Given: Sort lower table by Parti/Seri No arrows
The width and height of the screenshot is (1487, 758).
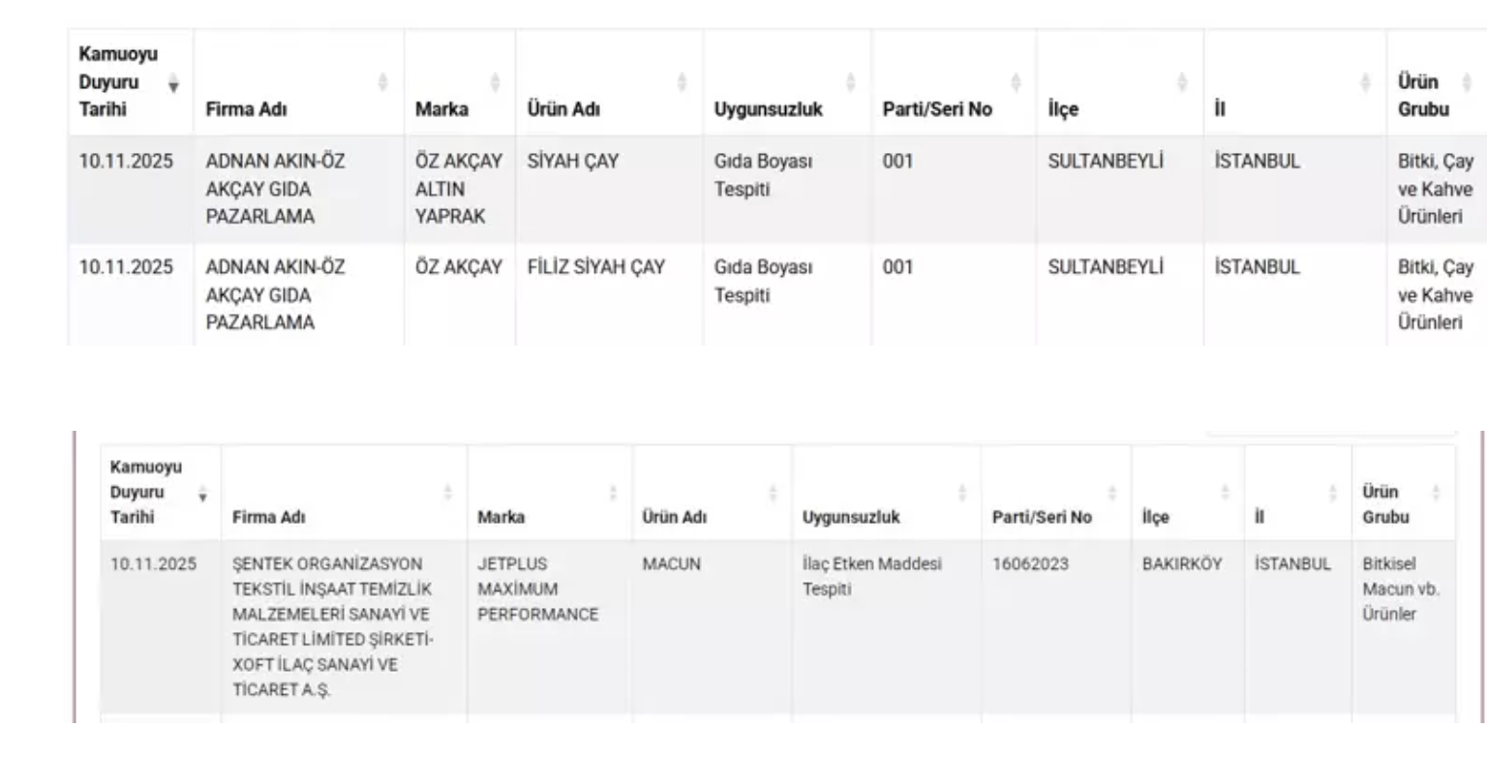Looking at the screenshot, I should coord(1112,493).
